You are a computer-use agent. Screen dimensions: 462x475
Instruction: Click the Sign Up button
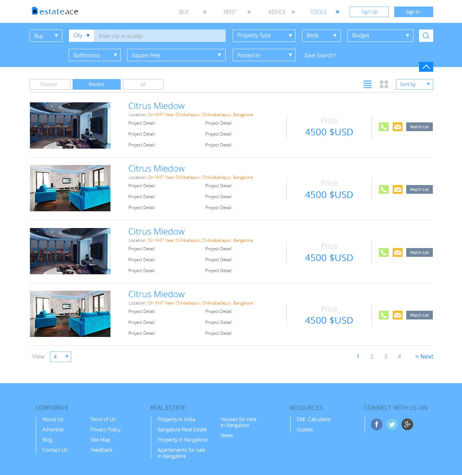[369, 12]
